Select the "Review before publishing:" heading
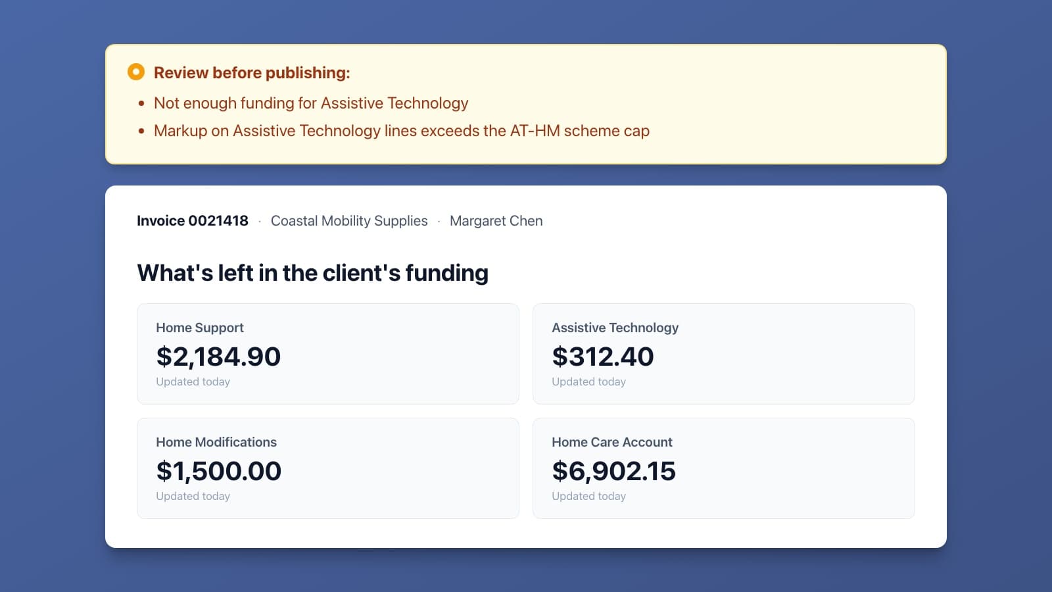 pyautogui.click(x=252, y=72)
